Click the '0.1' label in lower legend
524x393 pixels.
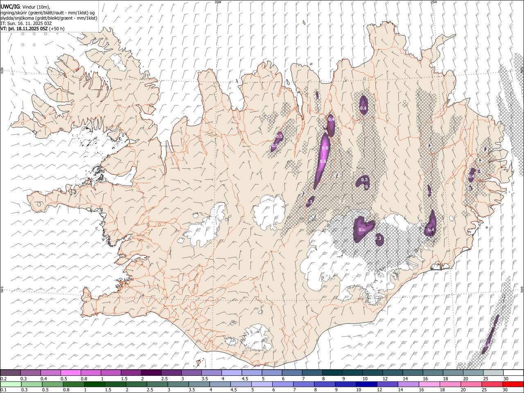coord(4,390)
